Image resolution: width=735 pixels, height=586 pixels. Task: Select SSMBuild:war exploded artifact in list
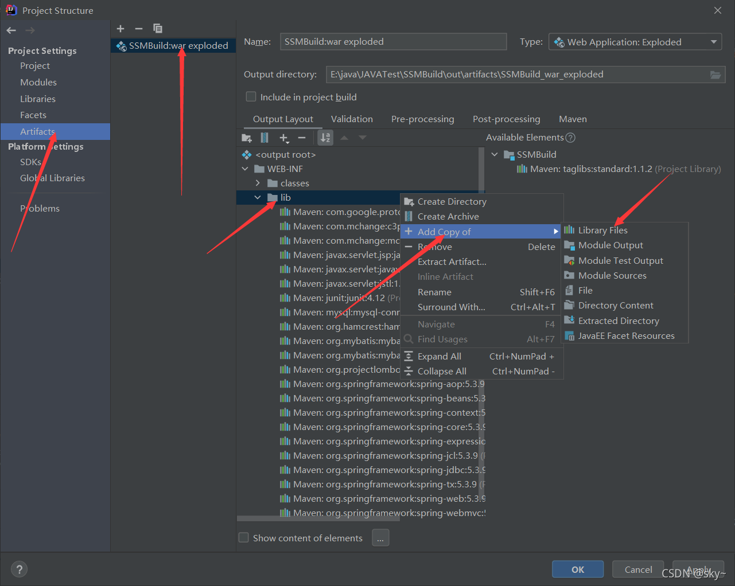point(173,46)
